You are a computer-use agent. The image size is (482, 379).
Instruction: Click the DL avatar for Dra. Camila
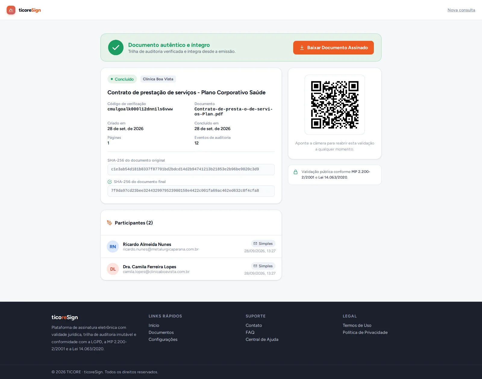(x=113, y=269)
